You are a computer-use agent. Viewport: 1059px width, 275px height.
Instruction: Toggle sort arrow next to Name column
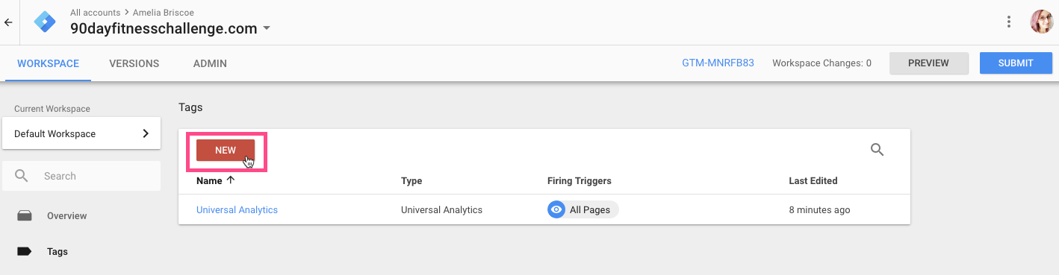(x=231, y=180)
